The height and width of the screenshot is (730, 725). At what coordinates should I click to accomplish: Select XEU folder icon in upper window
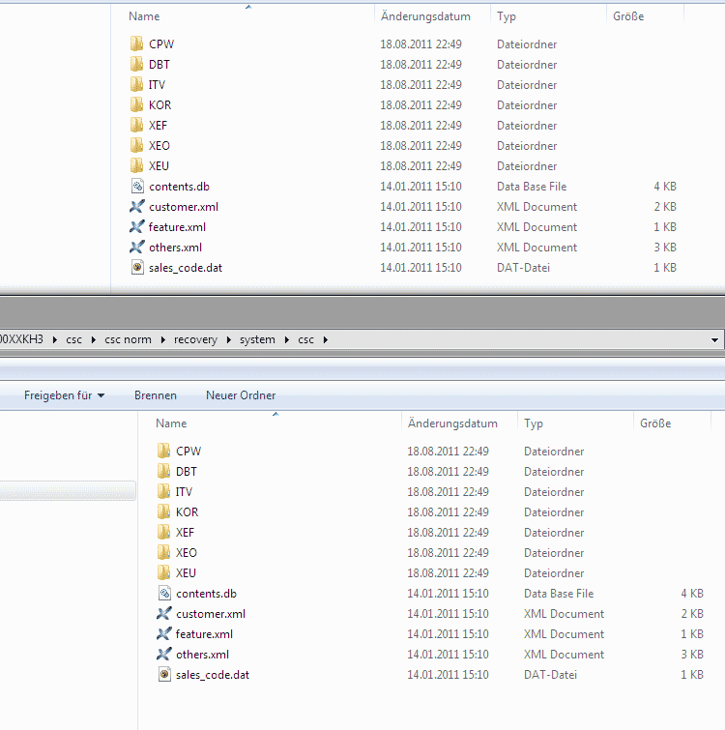click(x=136, y=165)
